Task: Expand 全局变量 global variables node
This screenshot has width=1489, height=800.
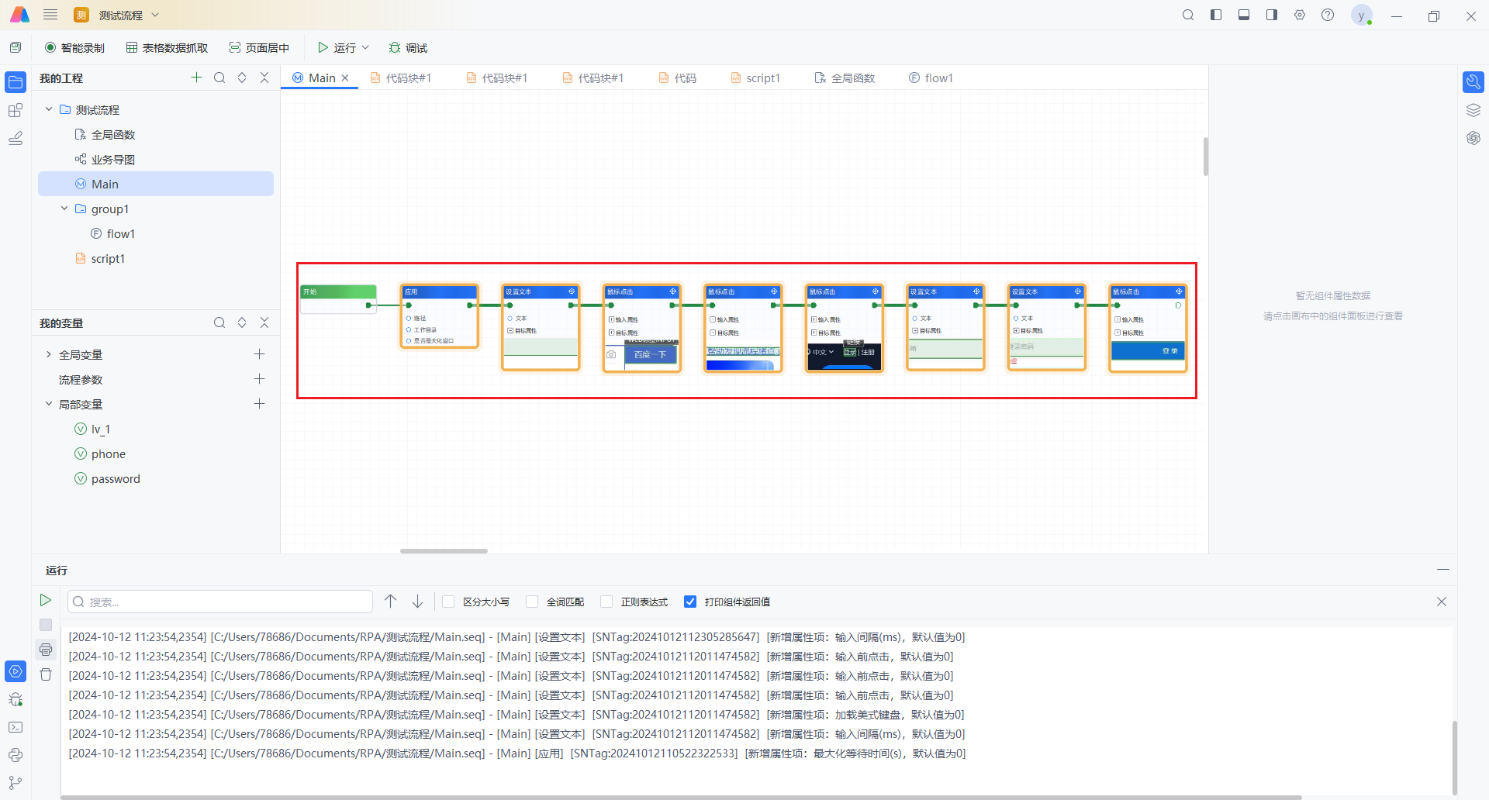Action: [x=49, y=354]
